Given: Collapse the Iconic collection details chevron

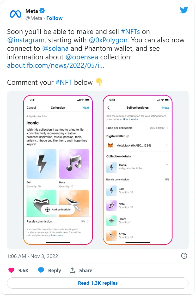Looking at the screenshot, I should 167,165.
